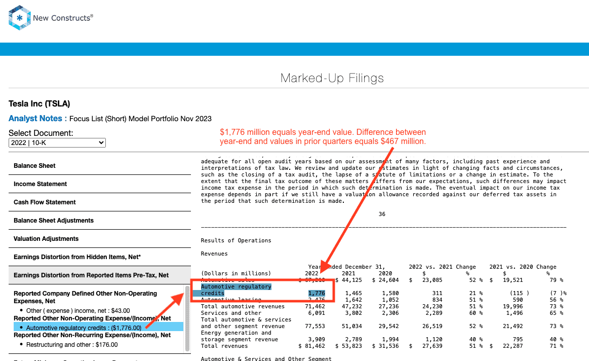This screenshot has height=361, width=589.
Task: Click the Focus List (Short) Model Portfolio note
Action: 140,119
